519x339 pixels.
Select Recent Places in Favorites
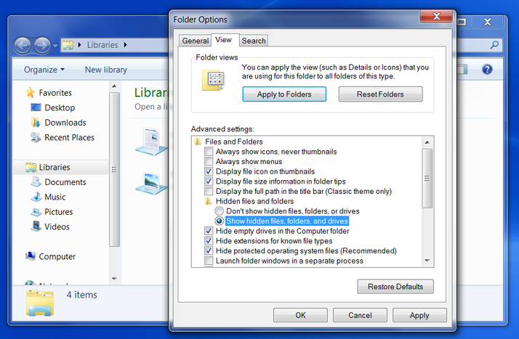tap(69, 137)
